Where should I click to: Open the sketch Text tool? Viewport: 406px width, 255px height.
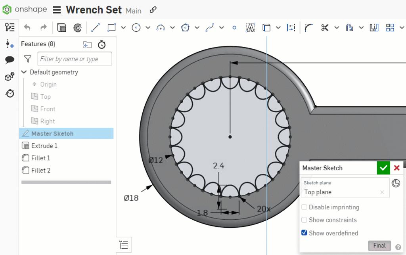250,27
